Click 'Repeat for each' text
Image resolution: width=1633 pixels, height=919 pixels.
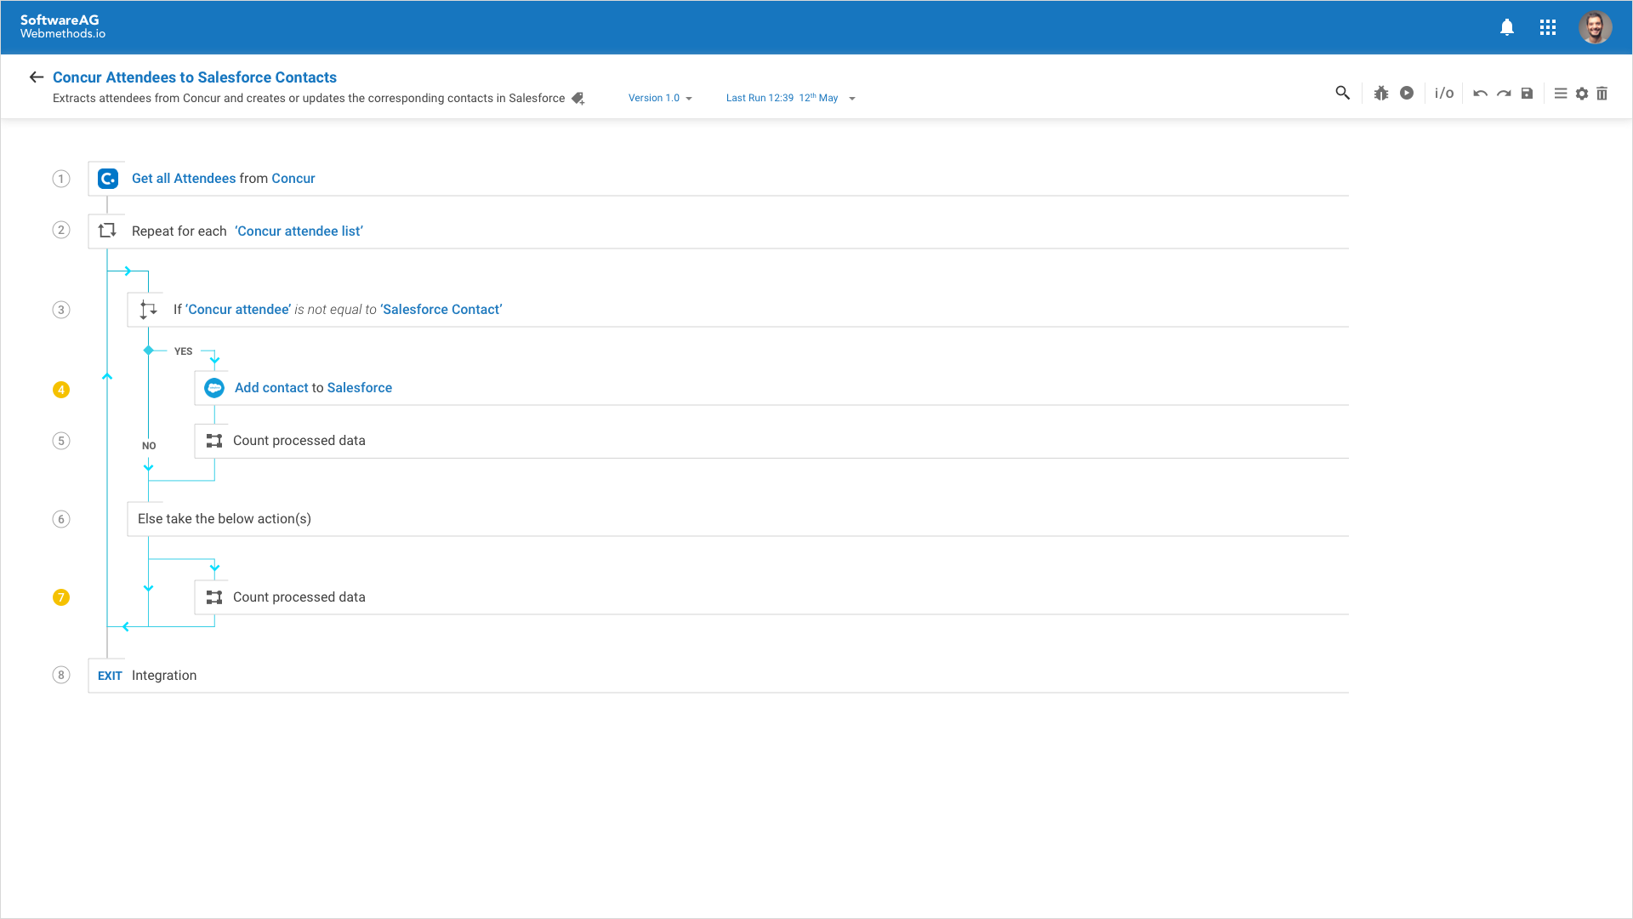click(179, 231)
